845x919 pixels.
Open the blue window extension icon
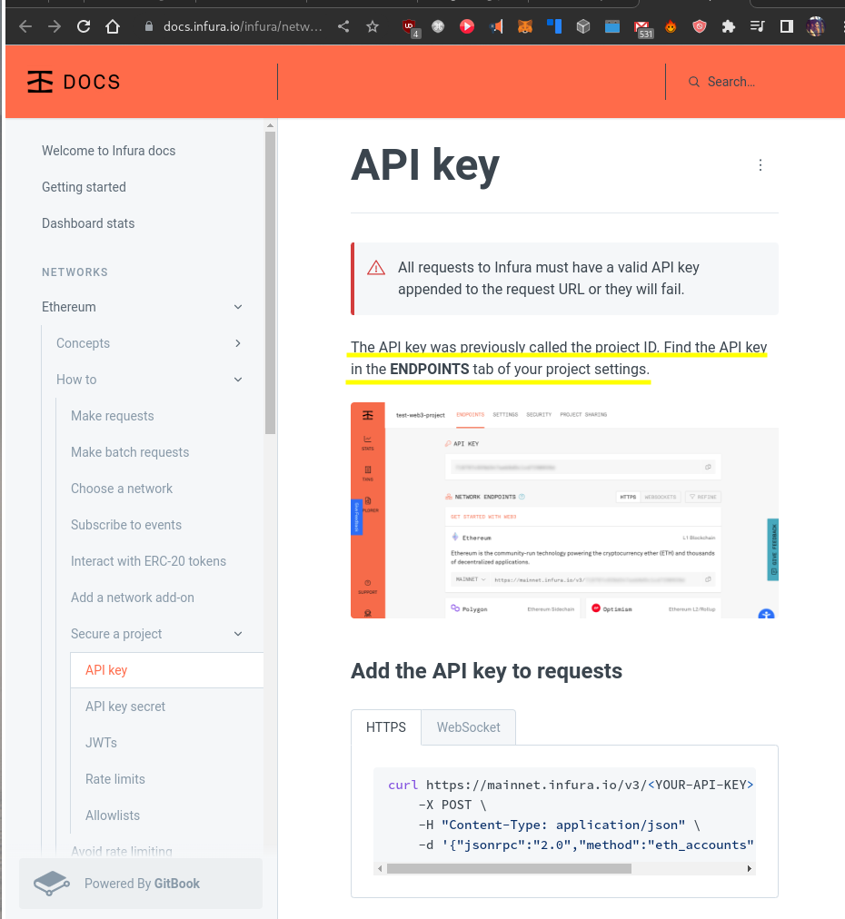[612, 26]
